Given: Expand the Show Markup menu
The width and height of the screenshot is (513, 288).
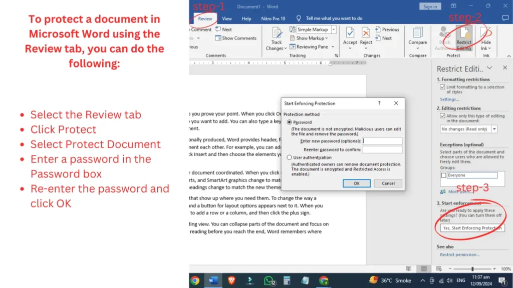Looking at the screenshot, I should (x=312, y=38).
